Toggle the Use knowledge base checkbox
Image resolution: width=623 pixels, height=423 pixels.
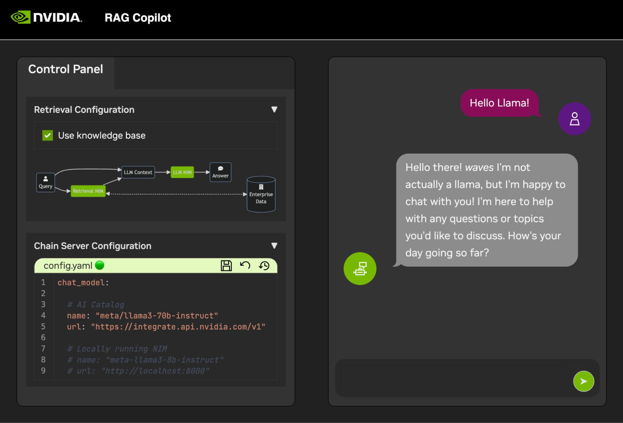coord(47,135)
